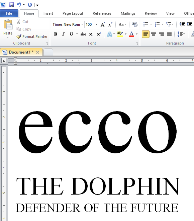This screenshot has width=194, height=221.
Task: Shrink the font size
Action: click(x=110, y=24)
